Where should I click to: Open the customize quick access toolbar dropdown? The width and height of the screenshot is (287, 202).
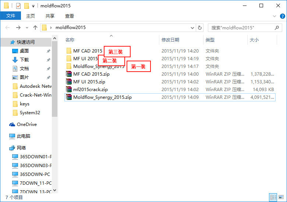[33, 6]
